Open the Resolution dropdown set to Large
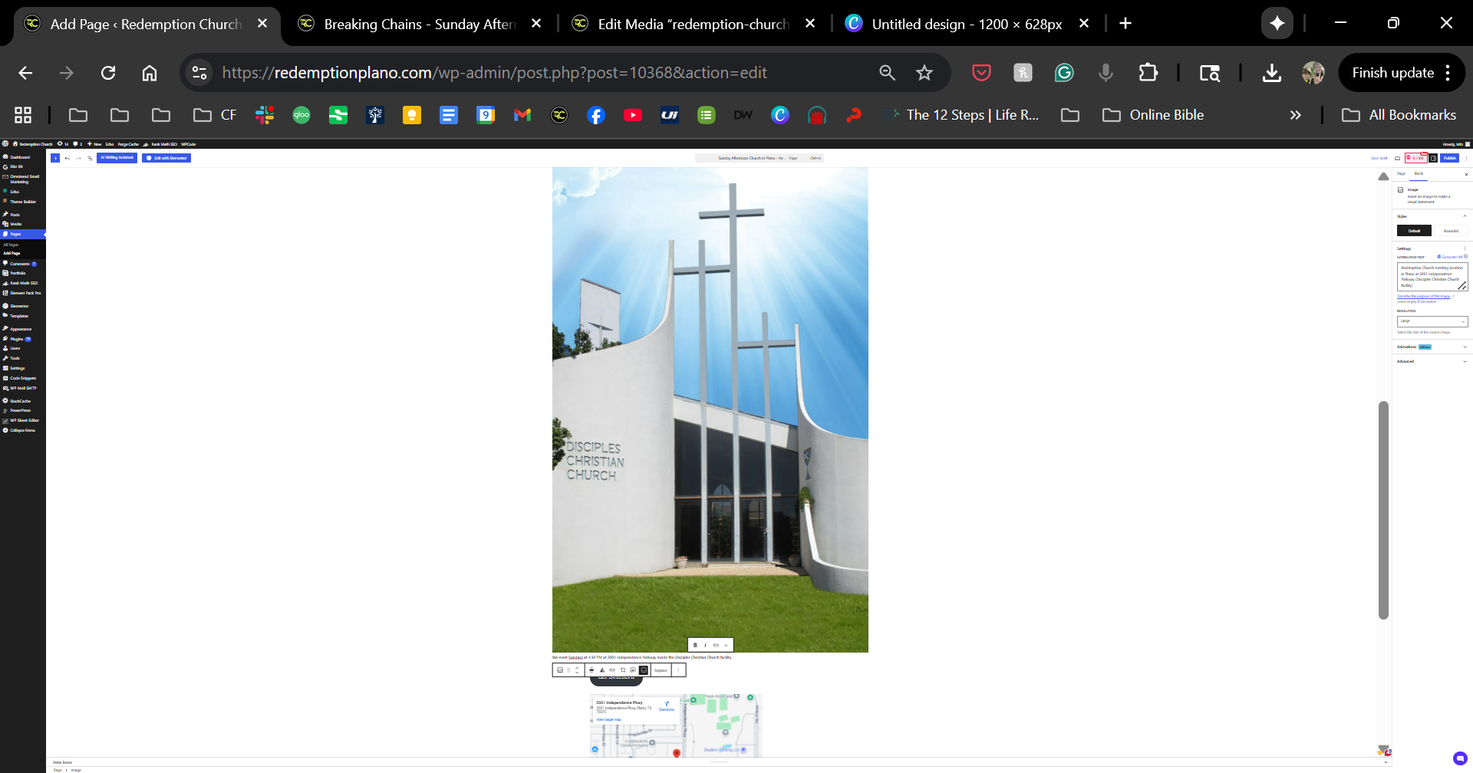 (x=1432, y=321)
